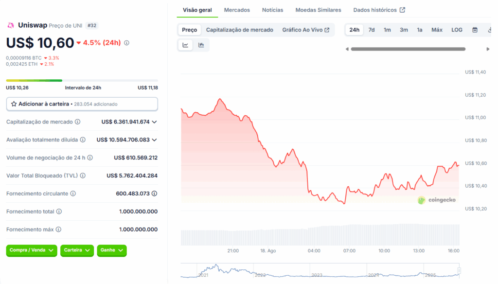
Task: Show info for Valor Total Bloqueado (TVL)
Action: click(83, 176)
